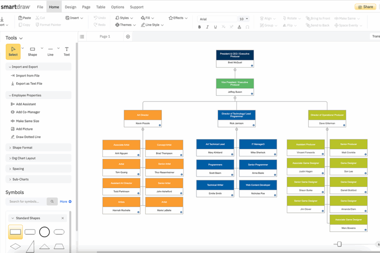Click Make Same Size in Employee Properties

point(25,121)
